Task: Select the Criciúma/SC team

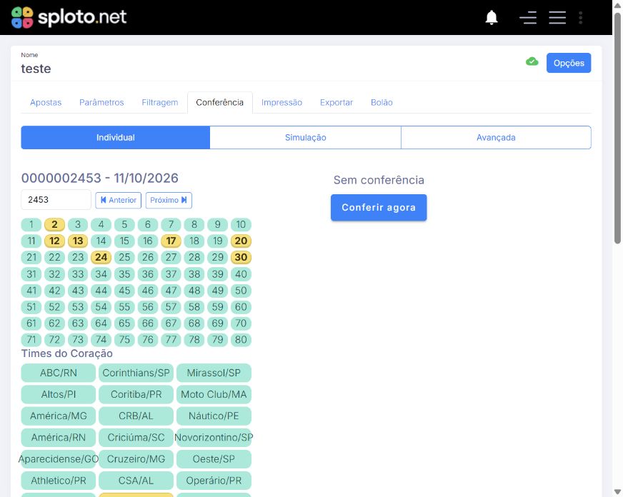Action: point(136,438)
